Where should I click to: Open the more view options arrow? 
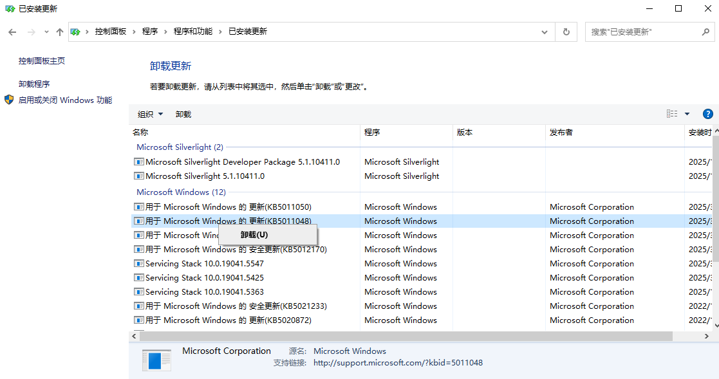[687, 114]
